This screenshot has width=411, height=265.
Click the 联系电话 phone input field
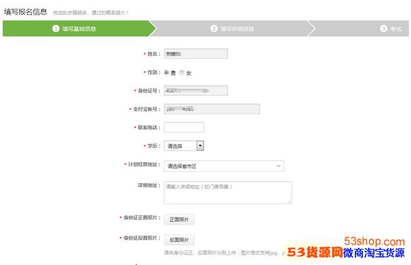coord(184,127)
